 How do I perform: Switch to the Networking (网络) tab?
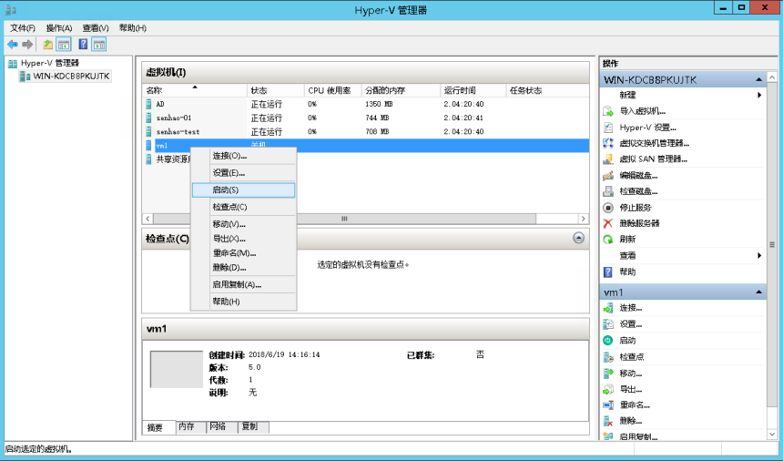(x=218, y=426)
